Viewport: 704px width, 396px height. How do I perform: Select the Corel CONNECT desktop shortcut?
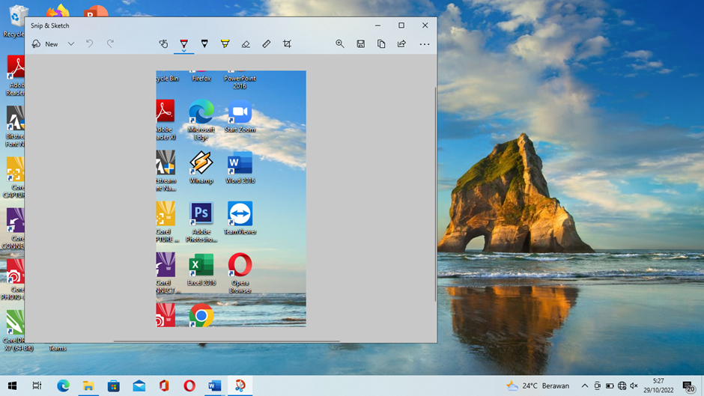point(13,228)
